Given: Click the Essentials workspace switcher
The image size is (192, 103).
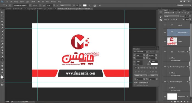Looking at the screenshot, I should [184, 5].
